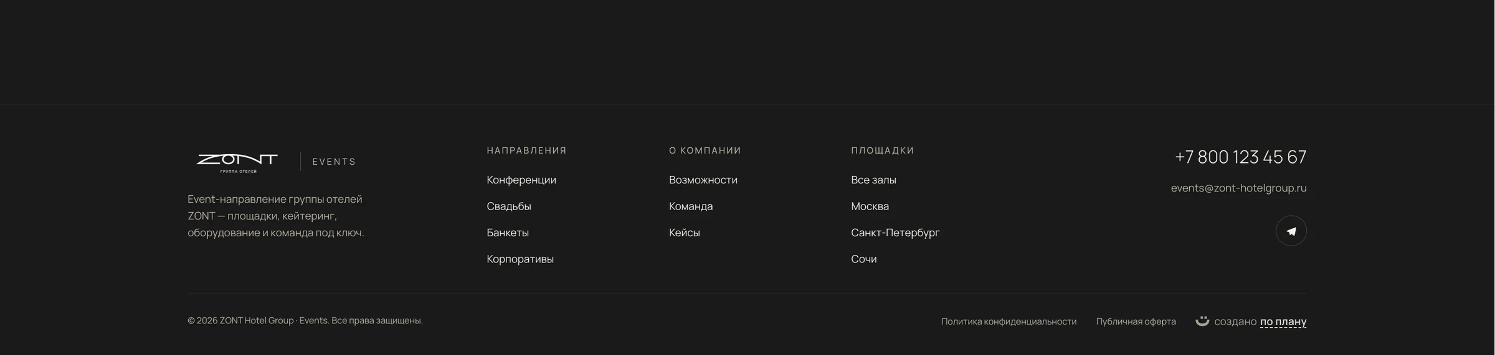1495x355 pixels.
Task: Click the ZONT logo
Action: point(237,162)
